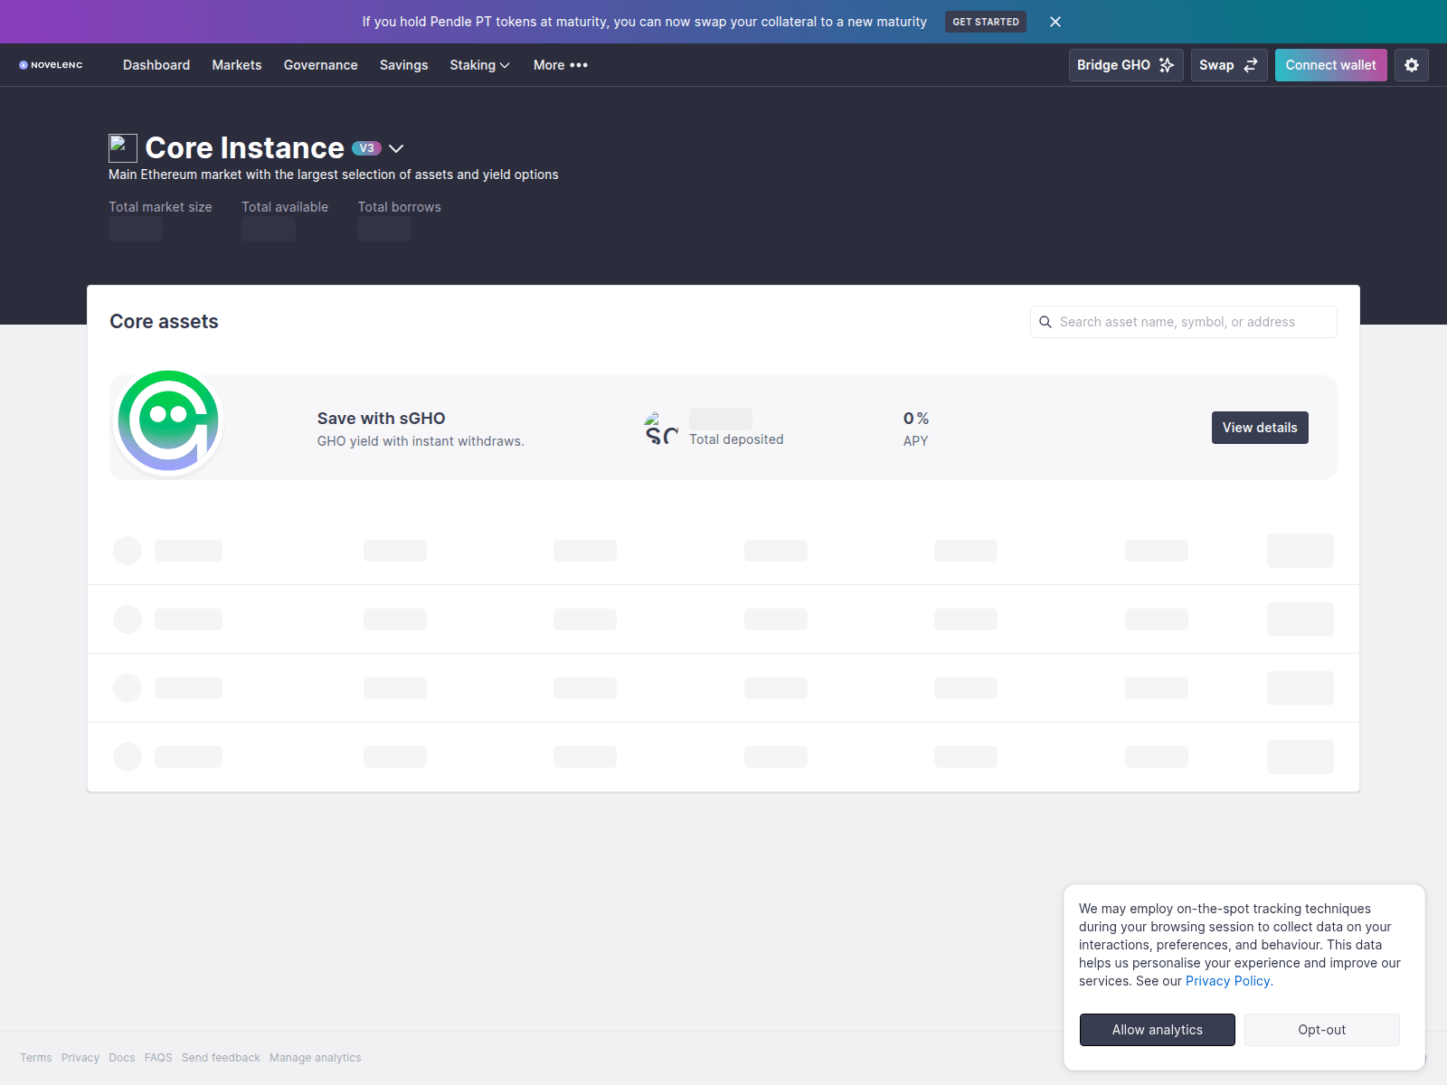Open the Savings page
Screen dimensions: 1447x1085
[x=403, y=65]
